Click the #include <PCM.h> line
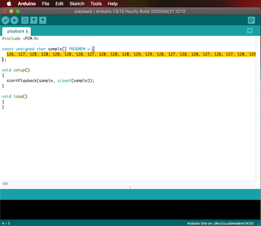The width and height of the screenshot is (261, 226). click(x=20, y=38)
